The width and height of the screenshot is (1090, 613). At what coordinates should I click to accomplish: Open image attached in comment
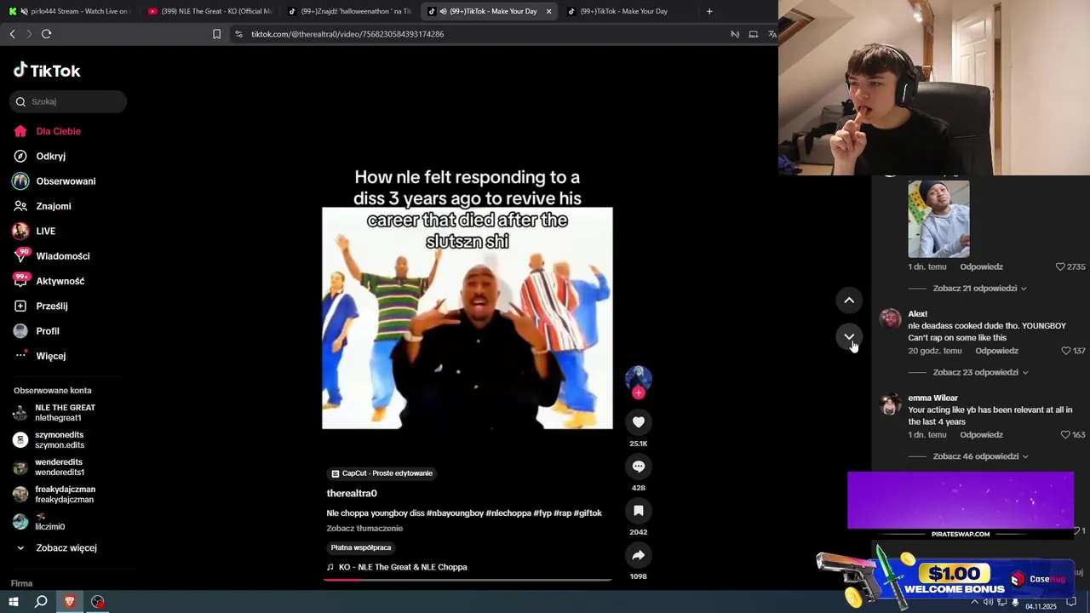click(938, 219)
